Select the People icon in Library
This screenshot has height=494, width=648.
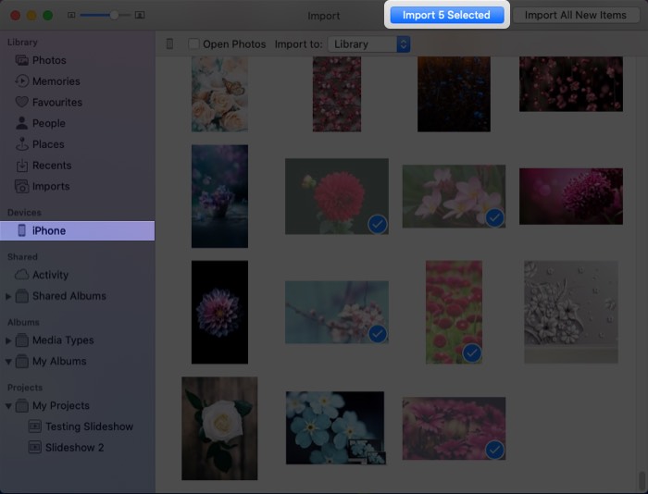point(22,123)
